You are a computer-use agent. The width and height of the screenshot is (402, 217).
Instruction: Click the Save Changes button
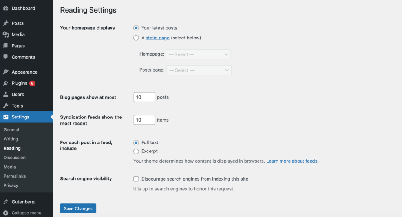tap(78, 208)
